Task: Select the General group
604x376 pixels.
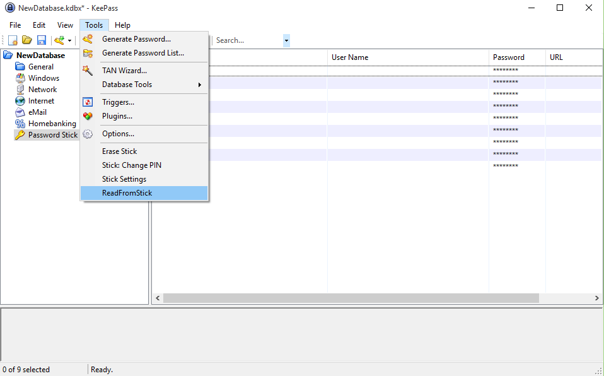Action: [x=41, y=67]
